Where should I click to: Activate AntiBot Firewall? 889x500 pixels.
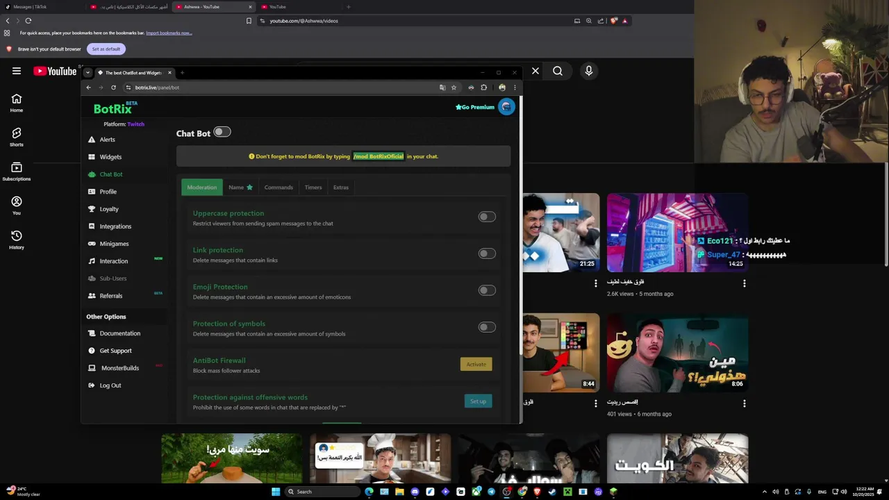[x=476, y=364]
